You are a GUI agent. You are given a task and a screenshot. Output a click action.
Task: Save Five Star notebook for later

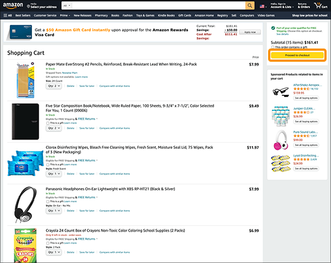(x=87, y=128)
